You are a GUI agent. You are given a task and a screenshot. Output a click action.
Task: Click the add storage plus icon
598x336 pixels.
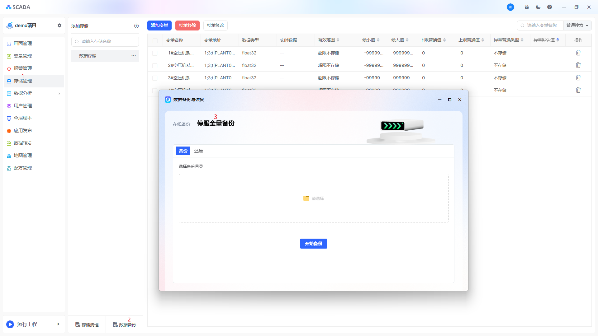pos(136,26)
